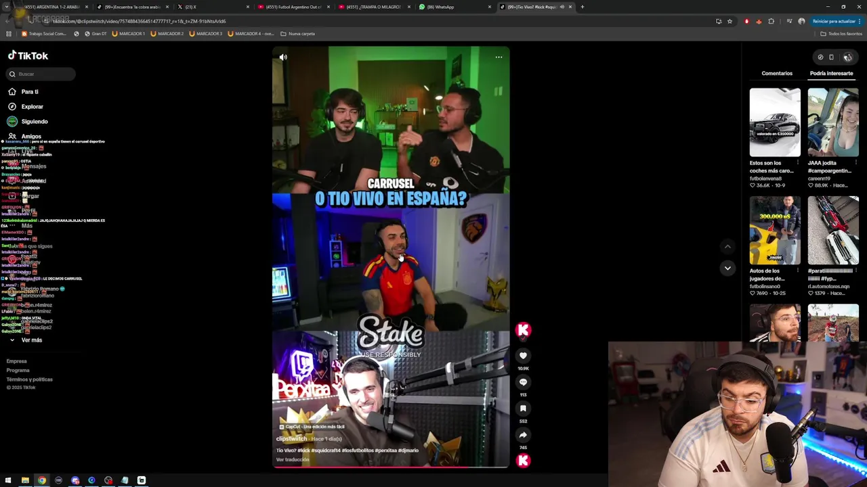The height and width of the screenshot is (487, 867).
Task: Open the #parati motorcycle suggested video thumbnail
Action: (x=833, y=231)
